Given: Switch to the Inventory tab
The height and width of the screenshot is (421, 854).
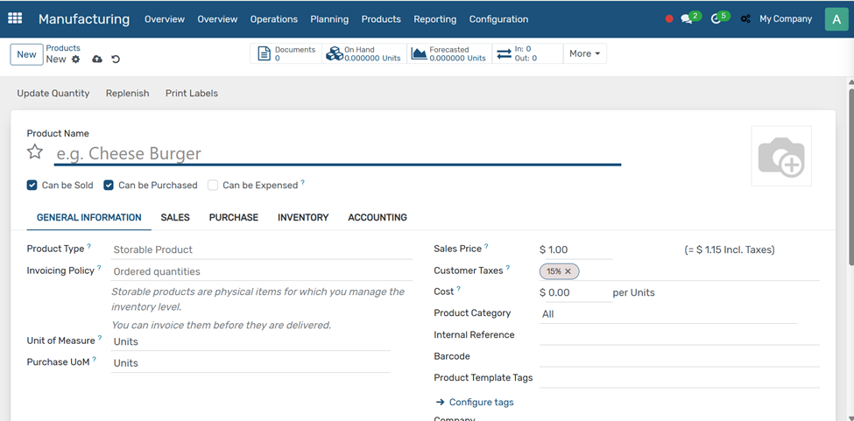Looking at the screenshot, I should [x=303, y=217].
